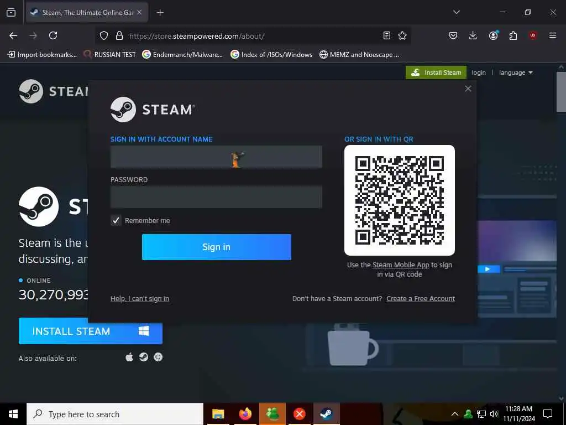Open the RUSSIAN TEST bookmark
This screenshot has width=566, height=425.
(x=109, y=55)
